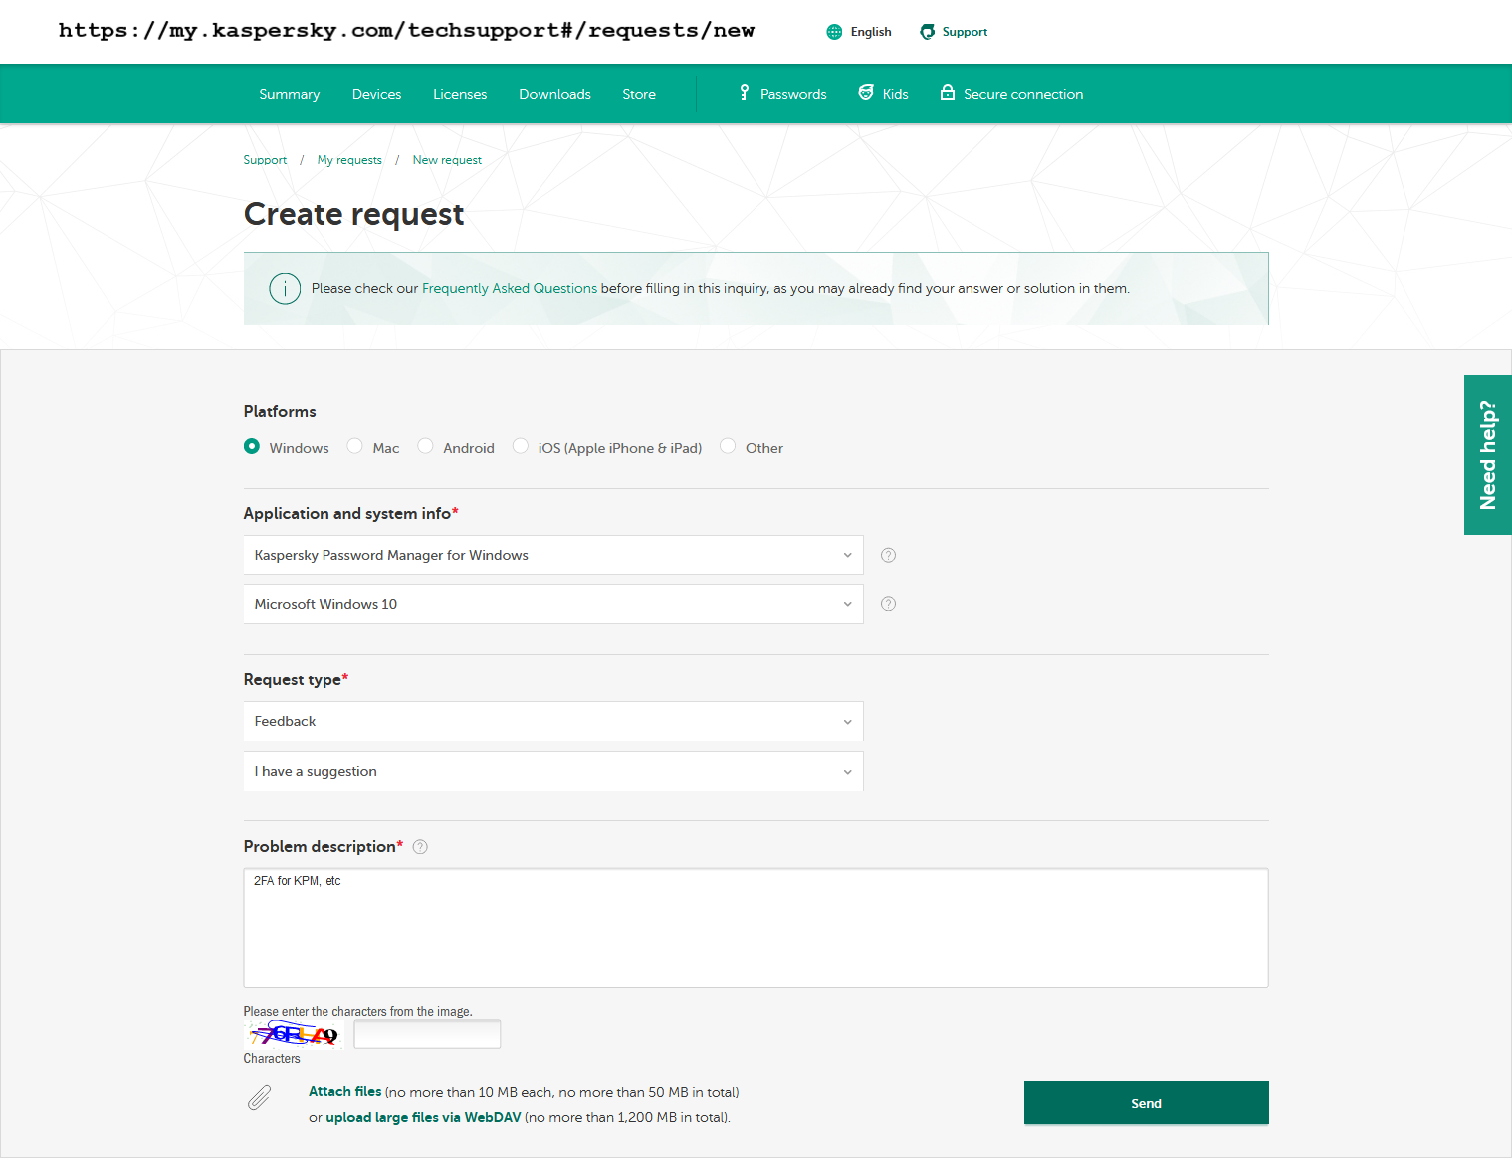Click the Send button
Viewport: 1512px width, 1160px height.
1147,1103
